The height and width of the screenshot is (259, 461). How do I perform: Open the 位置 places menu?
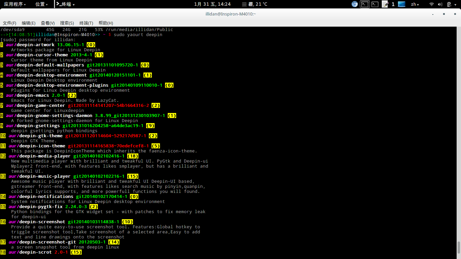42,4
